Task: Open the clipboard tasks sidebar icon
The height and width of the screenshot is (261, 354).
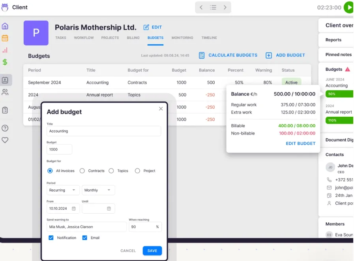Action: [5, 110]
